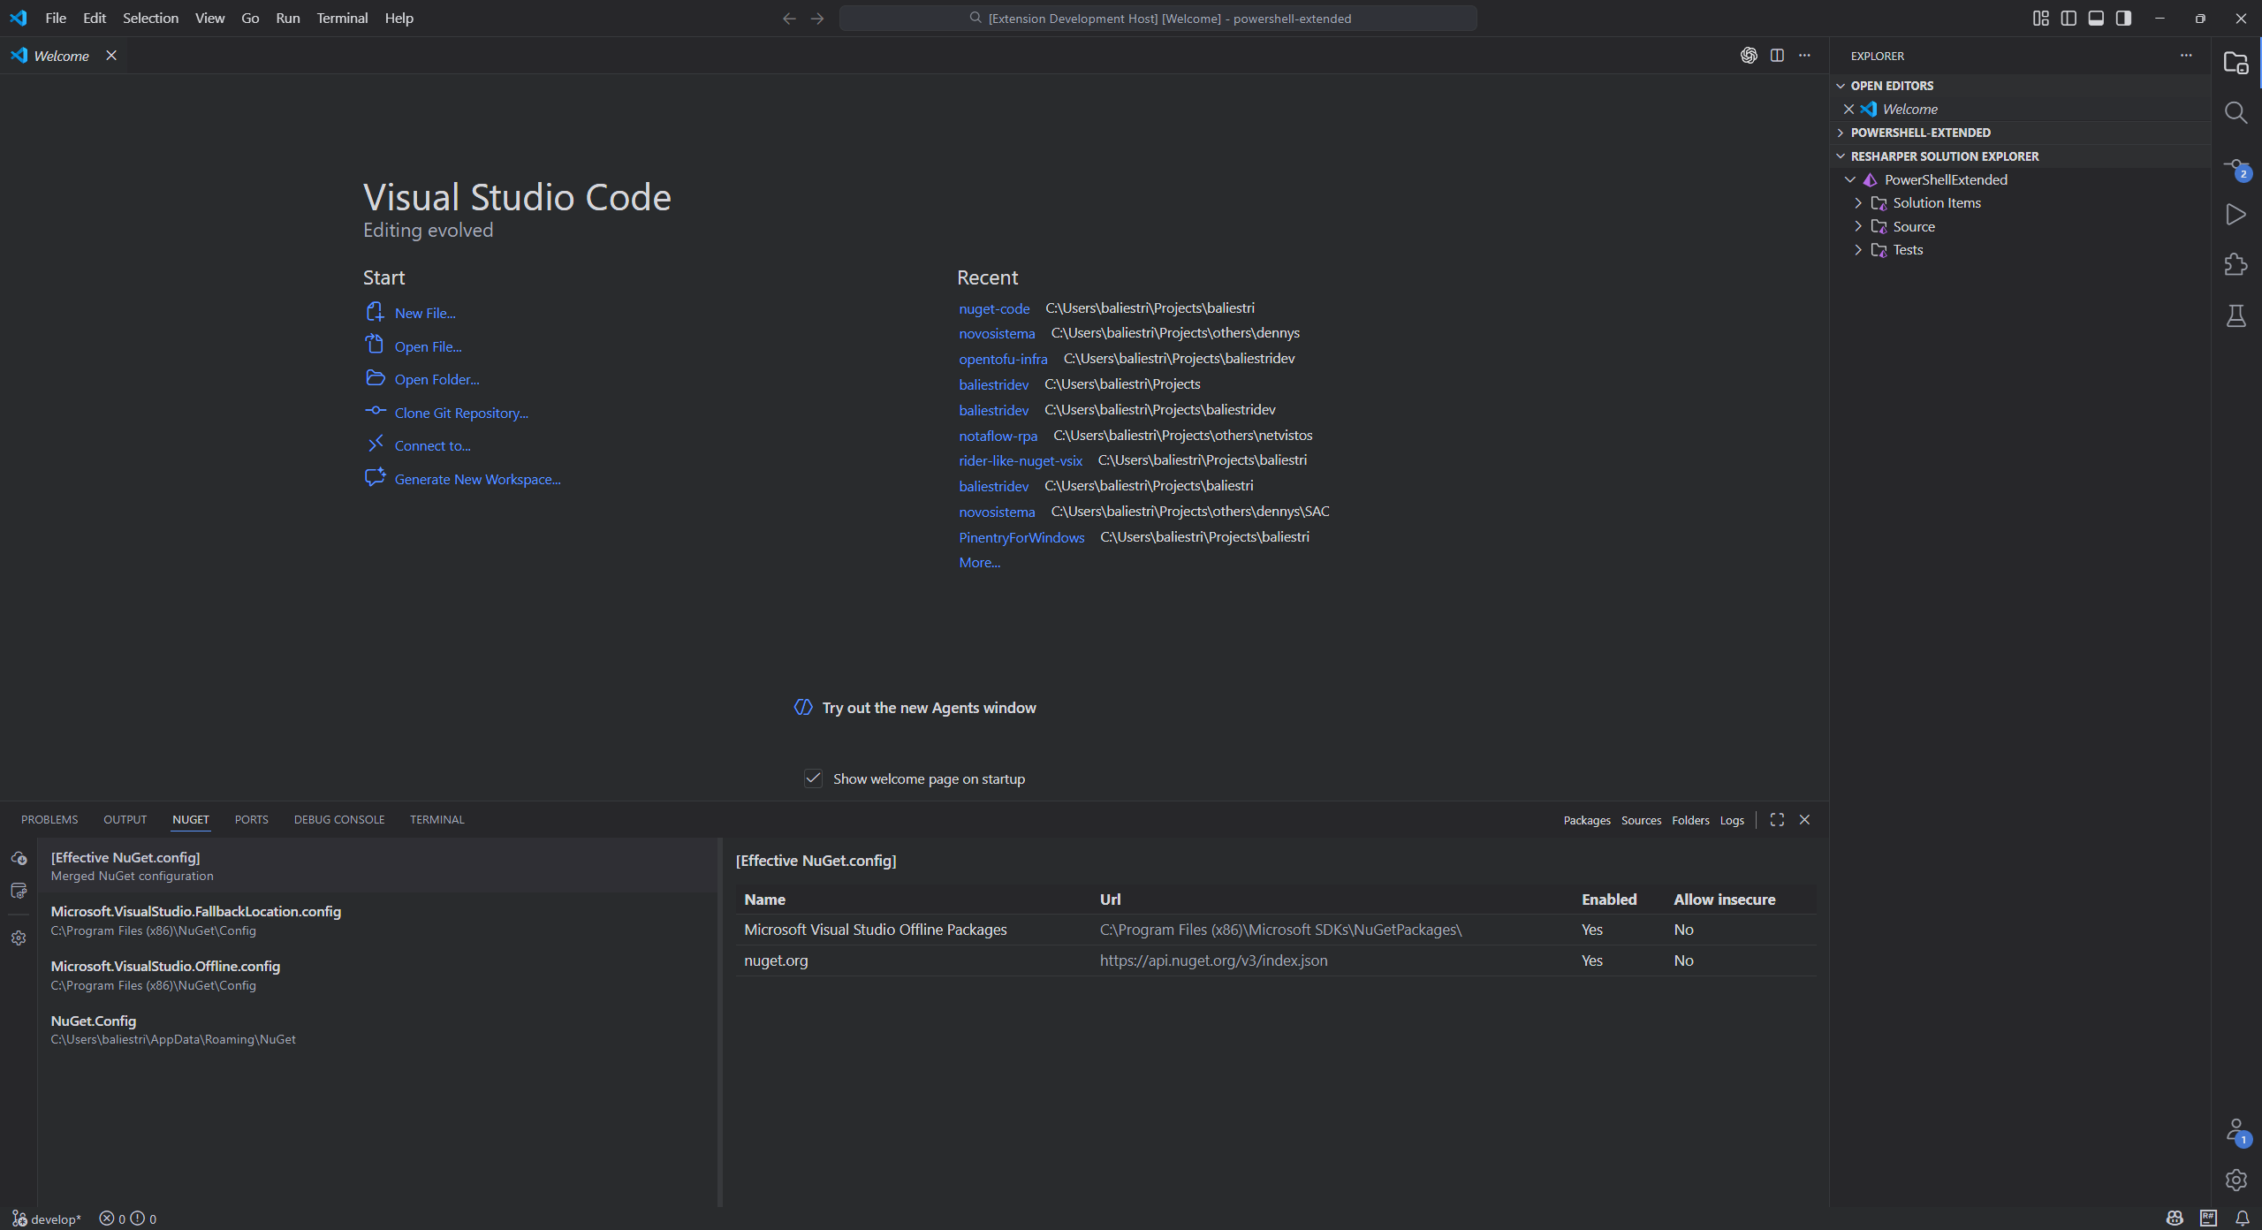Click Clone Git Repository...
Screen dimensions: 2262x1230
pyautogui.click(x=461, y=414)
